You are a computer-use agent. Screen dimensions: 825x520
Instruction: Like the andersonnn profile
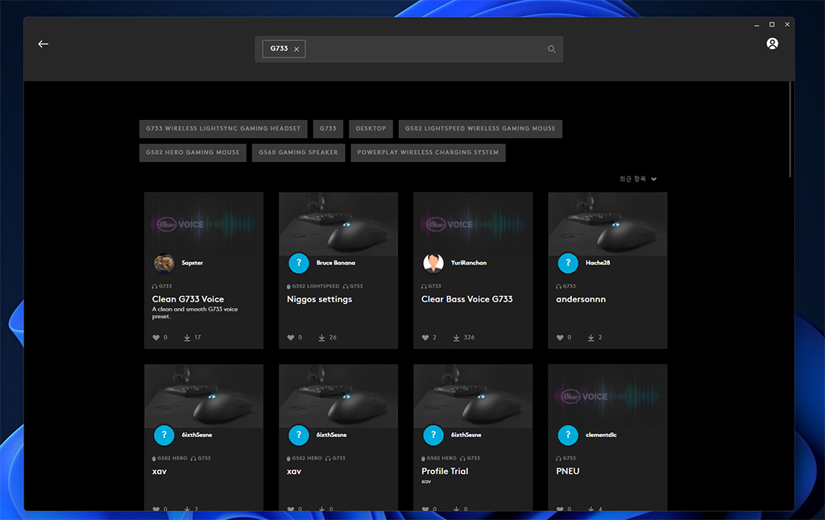coord(561,337)
